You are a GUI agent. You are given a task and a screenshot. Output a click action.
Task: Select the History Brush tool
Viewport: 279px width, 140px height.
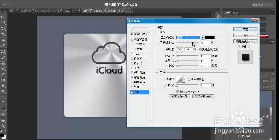[x=3, y=69]
